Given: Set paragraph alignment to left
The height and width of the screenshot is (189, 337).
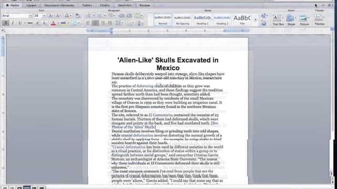Looking at the screenshot, I should [x=88, y=23].
